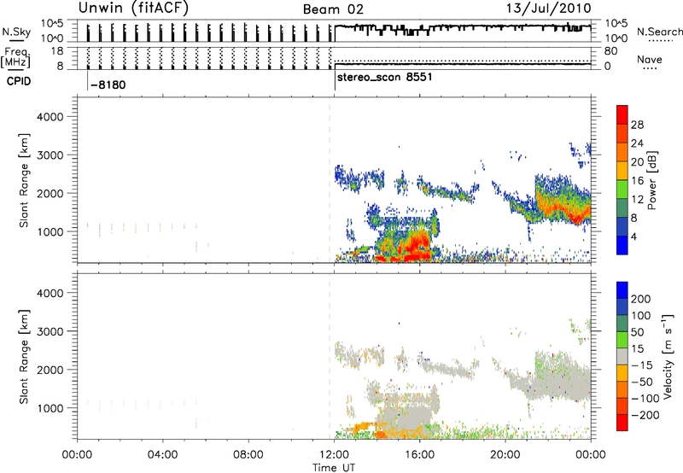Click the 'Unwin (fitACF)' title text
Viewport: 683px width, 473px height.
(x=133, y=8)
